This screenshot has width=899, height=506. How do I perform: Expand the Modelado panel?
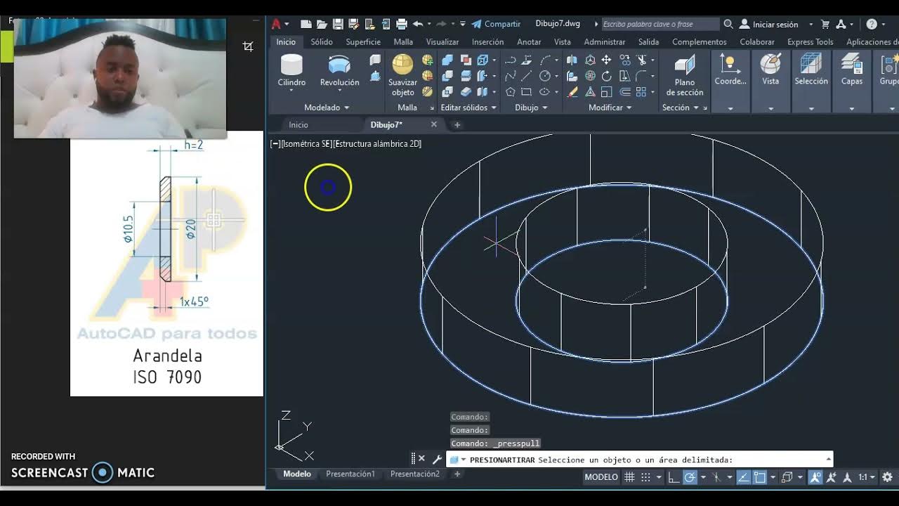point(327,108)
